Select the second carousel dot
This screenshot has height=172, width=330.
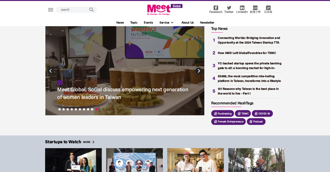point(64,109)
